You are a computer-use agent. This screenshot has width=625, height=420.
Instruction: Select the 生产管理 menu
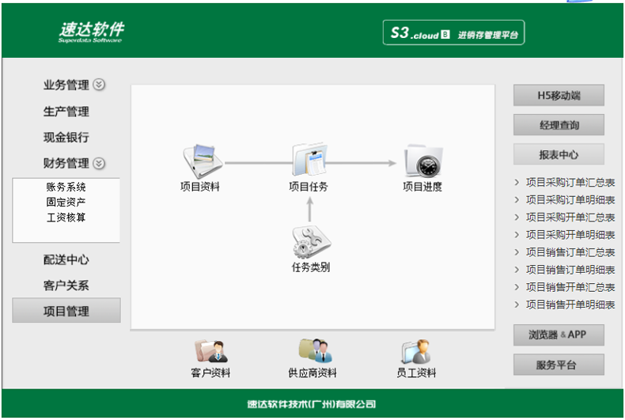click(66, 112)
